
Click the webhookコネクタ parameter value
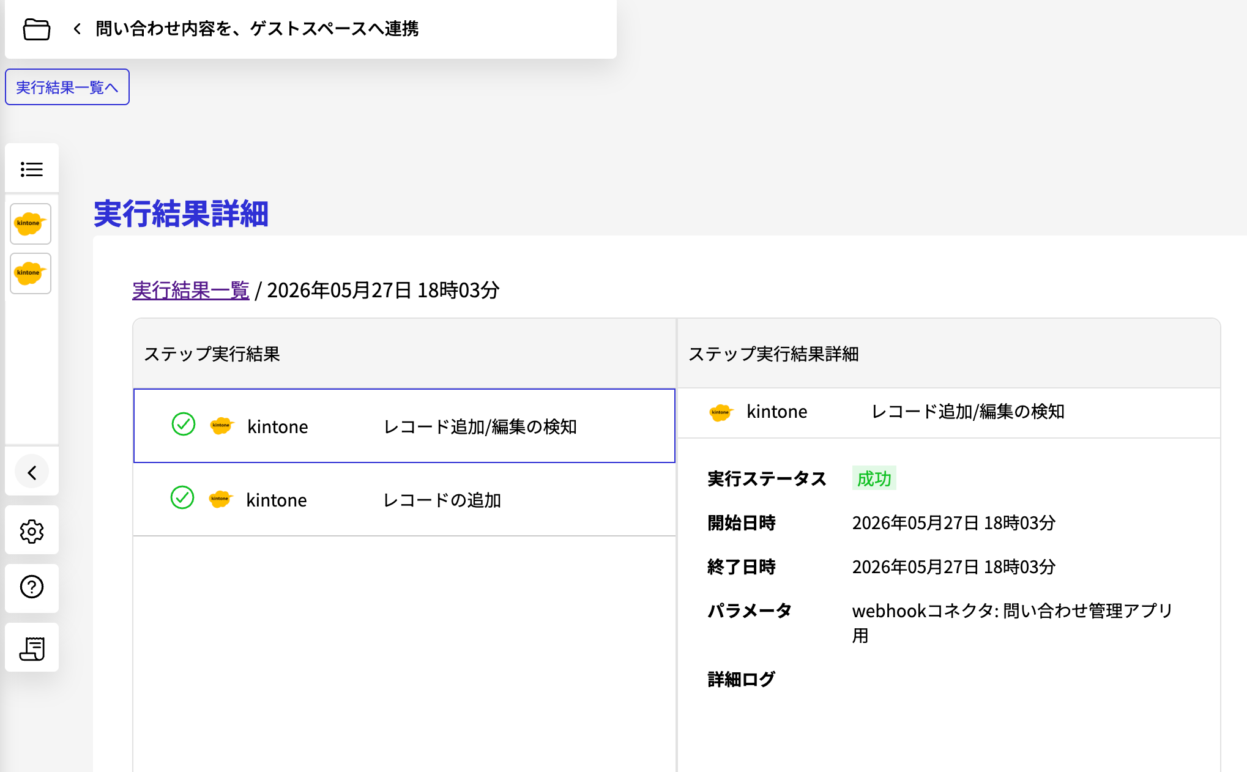[x=1012, y=623]
